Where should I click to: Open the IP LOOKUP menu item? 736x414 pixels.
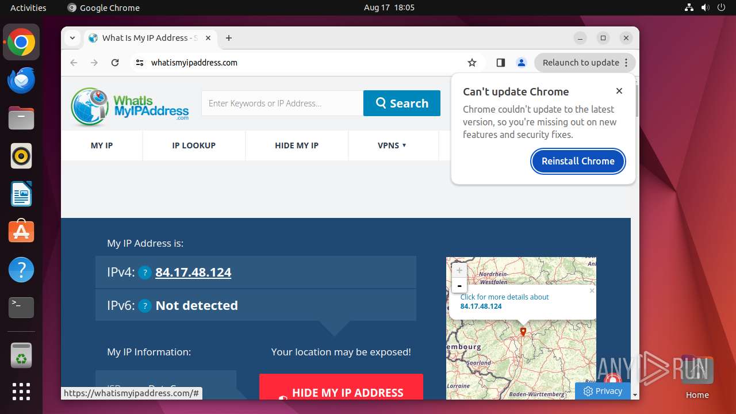194,145
